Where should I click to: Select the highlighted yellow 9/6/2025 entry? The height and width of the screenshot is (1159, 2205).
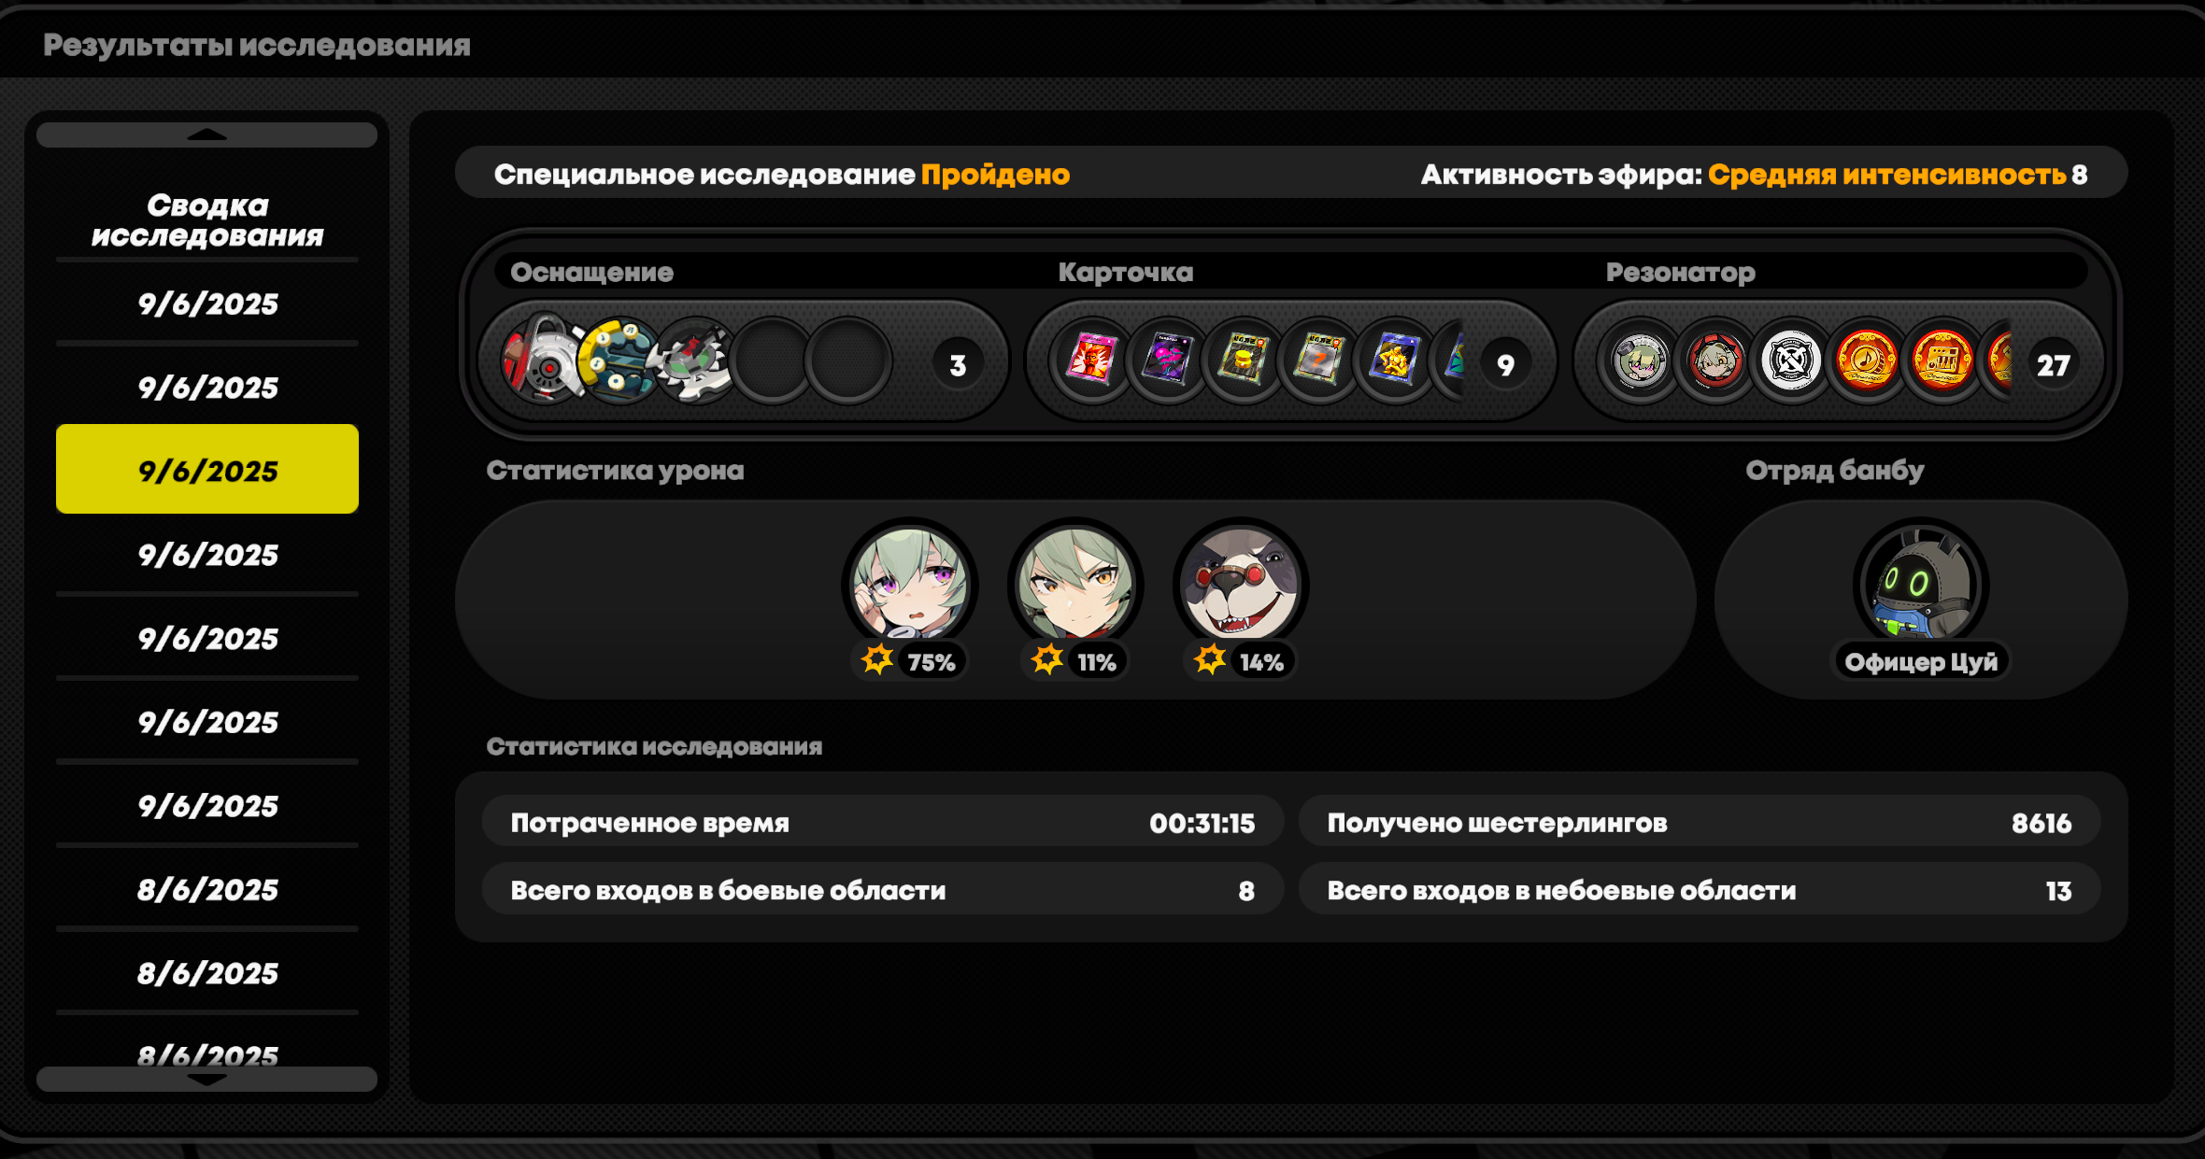[x=207, y=469]
